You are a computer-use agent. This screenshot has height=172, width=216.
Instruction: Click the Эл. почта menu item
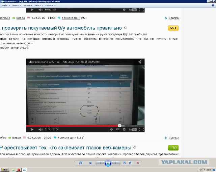click(x=27, y=5)
